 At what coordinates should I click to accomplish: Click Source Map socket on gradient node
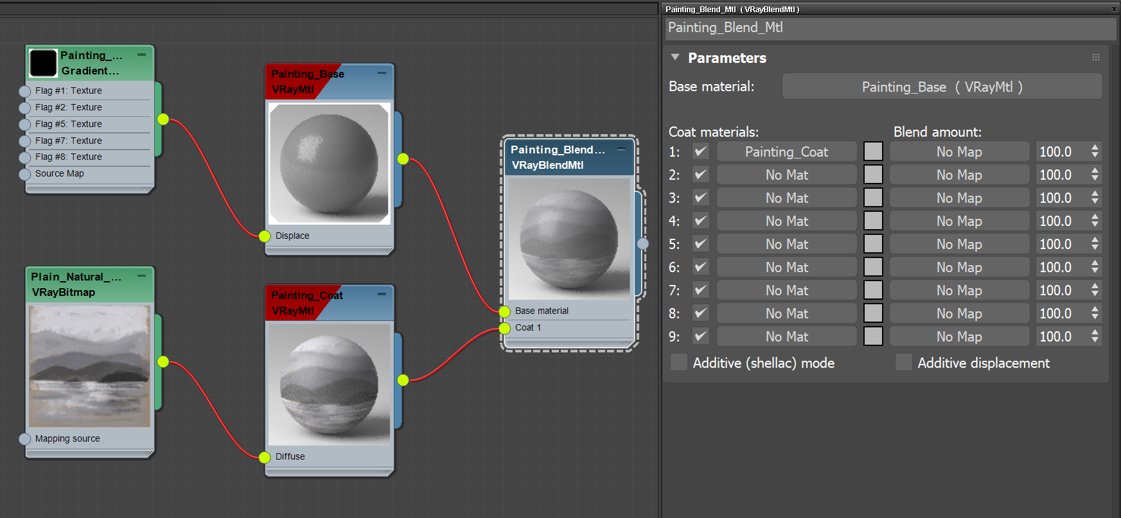[25, 174]
